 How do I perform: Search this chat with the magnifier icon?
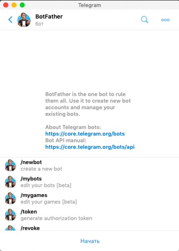pos(144,20)
